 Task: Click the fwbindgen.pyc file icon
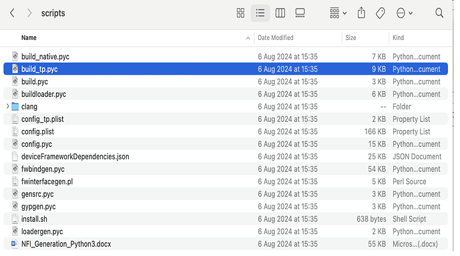[x=15, y=169]
